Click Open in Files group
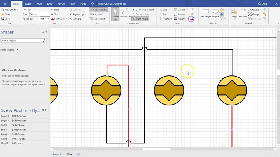280x157 pixels. pos(6,14)
